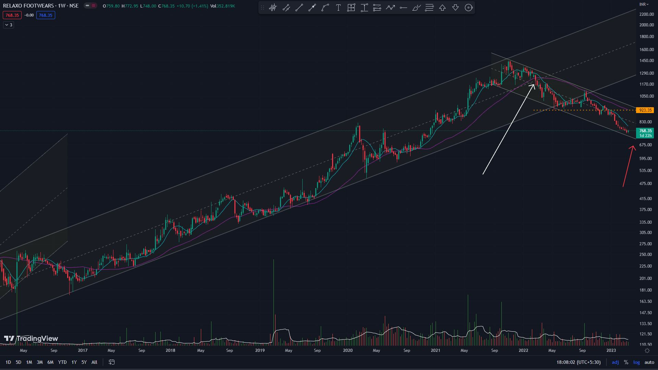Click the blue 768.35 buy price button
658x370 pixels.
pos(46,15)
